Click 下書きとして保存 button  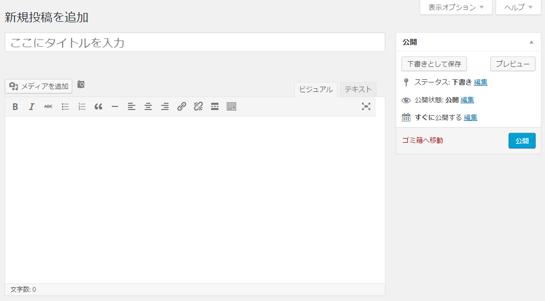click(434, 64)
